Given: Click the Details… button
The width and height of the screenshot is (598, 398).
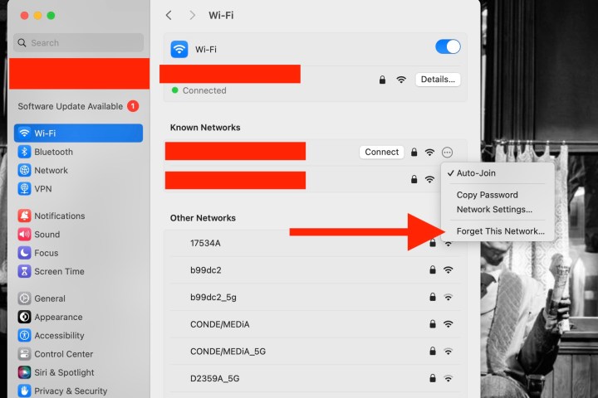Looking at the screenshot, I should point(438,80).
